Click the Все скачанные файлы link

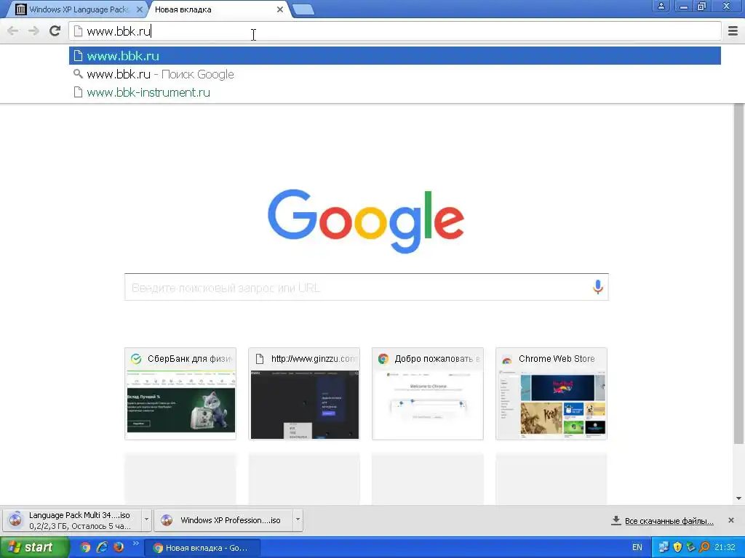pos(669,521)
